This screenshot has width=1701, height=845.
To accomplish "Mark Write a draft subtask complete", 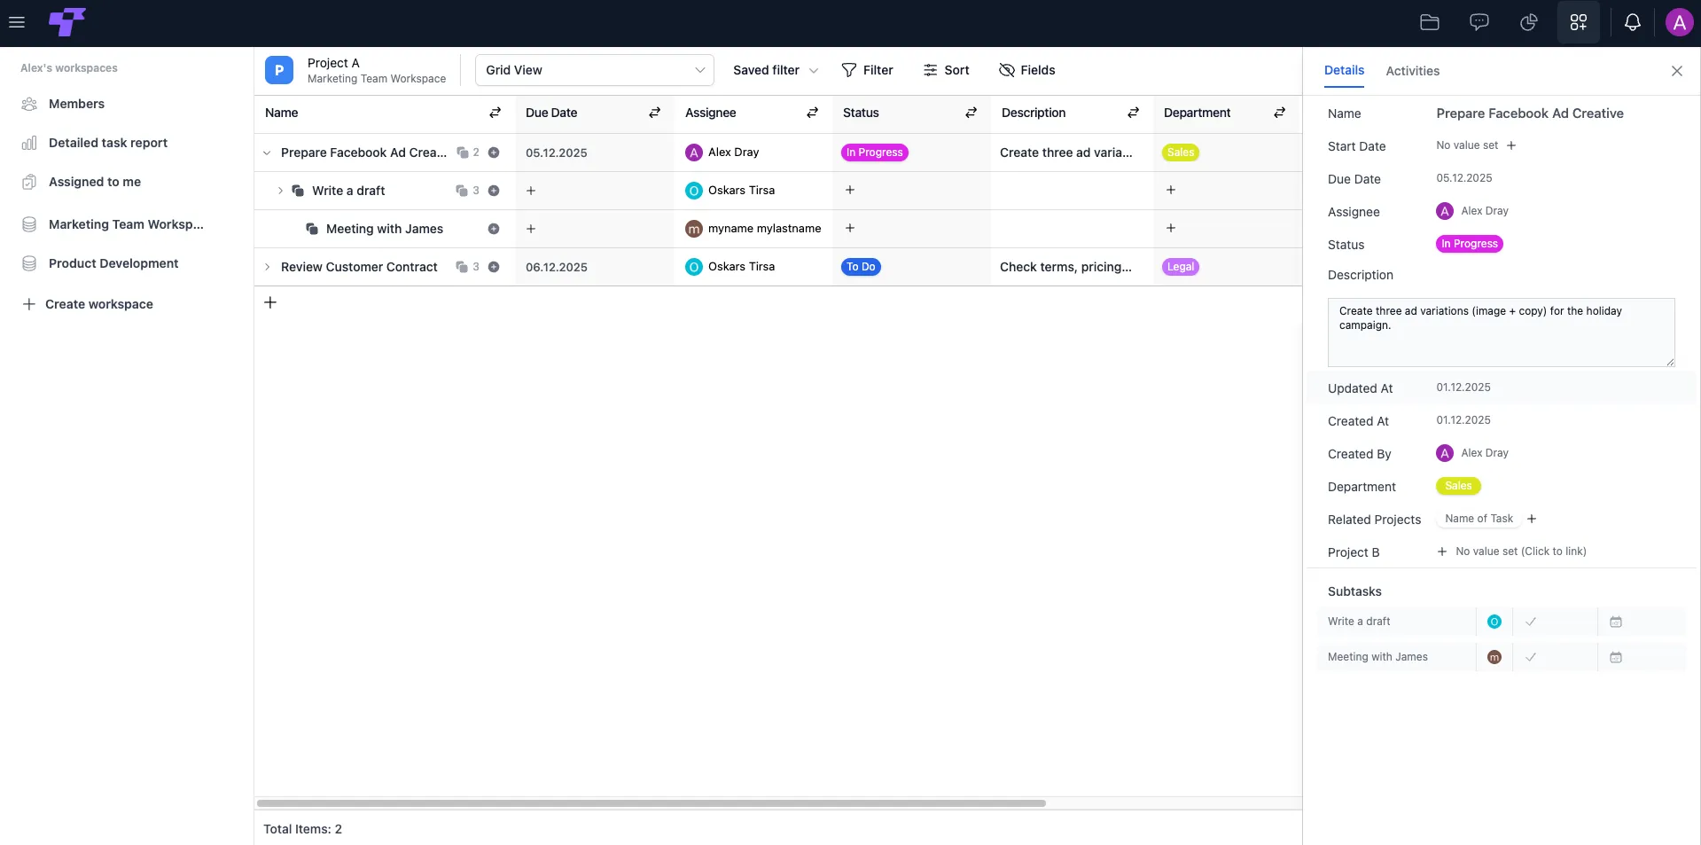I will click(x=1530, y=622).
